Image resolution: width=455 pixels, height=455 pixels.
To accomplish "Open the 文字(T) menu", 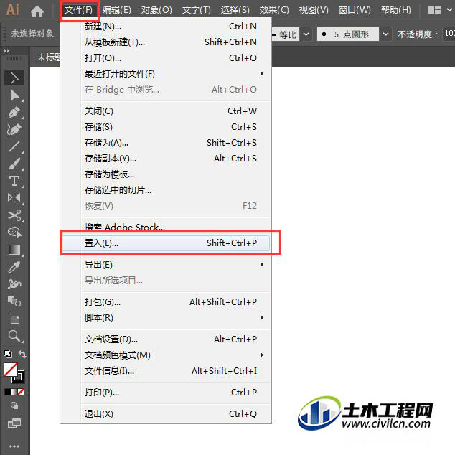I will click(x=196, y=10).
